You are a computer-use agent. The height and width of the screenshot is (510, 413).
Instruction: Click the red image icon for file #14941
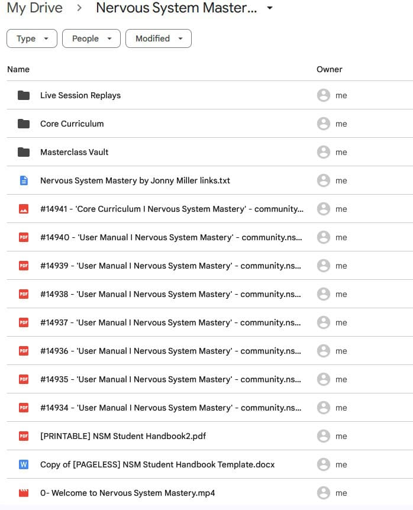pyautogui.click(x=24, y=209)
